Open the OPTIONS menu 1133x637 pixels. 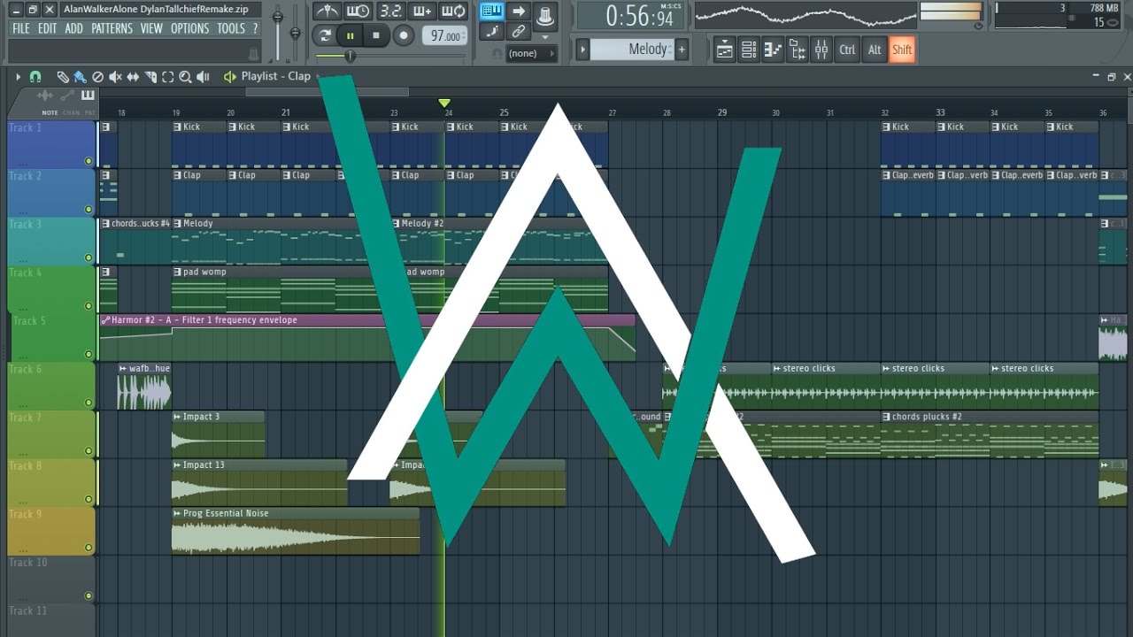click(x=189, y=28)
